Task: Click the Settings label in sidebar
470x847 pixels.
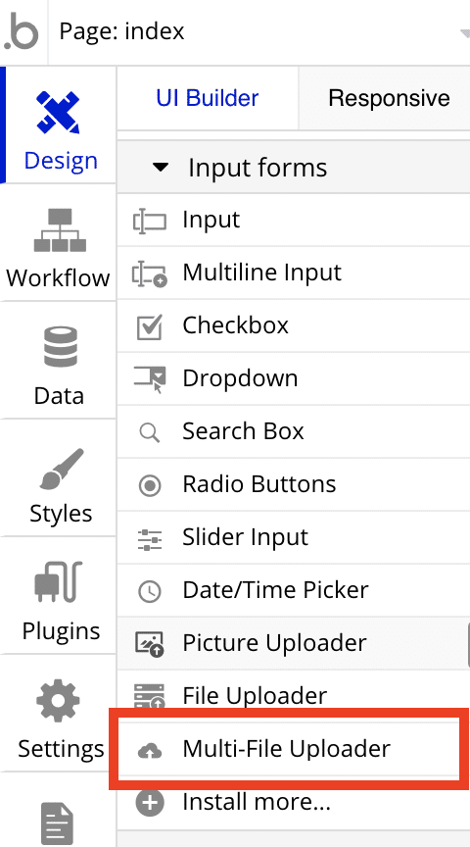Action: tap(61, 749)
